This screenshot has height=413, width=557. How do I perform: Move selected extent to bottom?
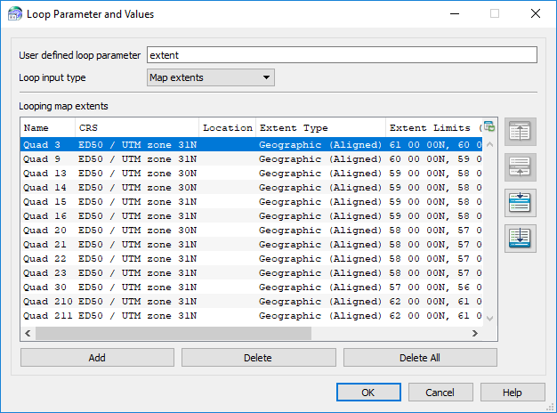(521, 236)
